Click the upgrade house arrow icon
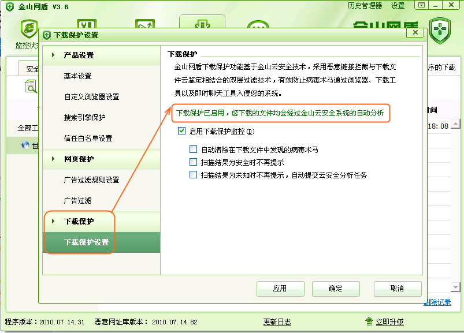 369,321
